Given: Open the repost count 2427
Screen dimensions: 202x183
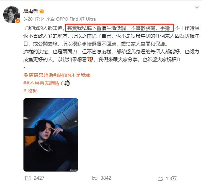Looking at the screenshot, I should click(x=39, y=178).
